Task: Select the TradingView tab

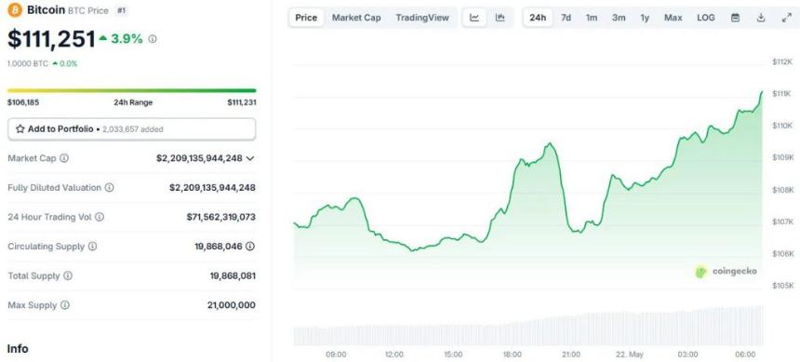Action: pyautogui.click(x=422, y=18)
